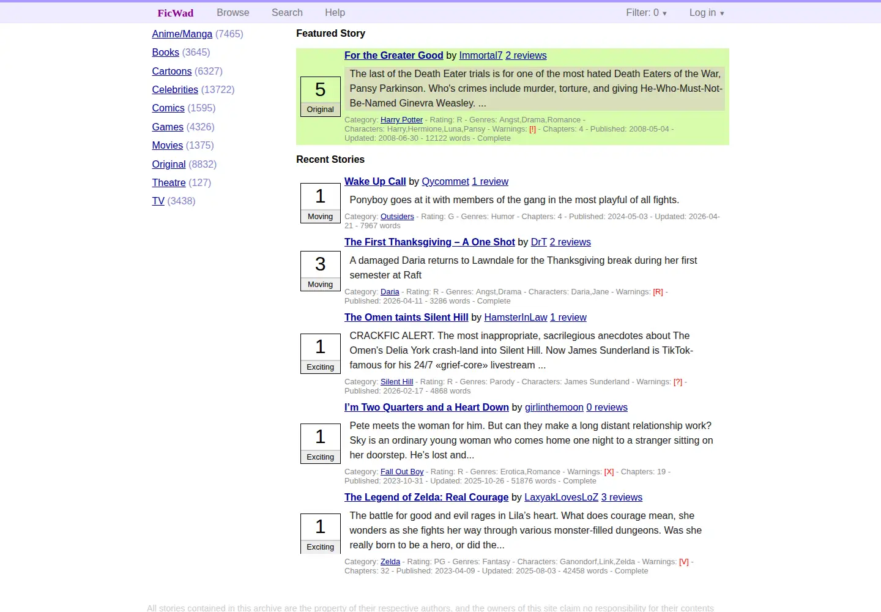
Task: Click the featured story's 5 Original rating box
Action: point(321,96)
